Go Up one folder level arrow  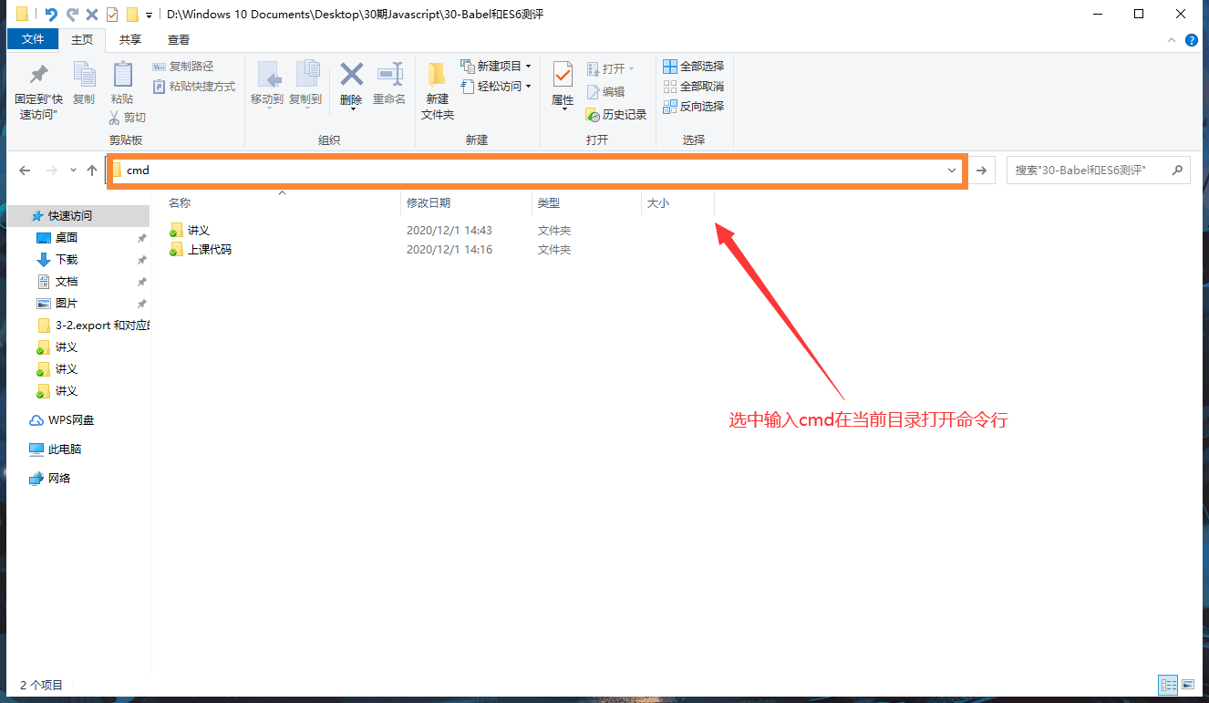pos(92,171)
